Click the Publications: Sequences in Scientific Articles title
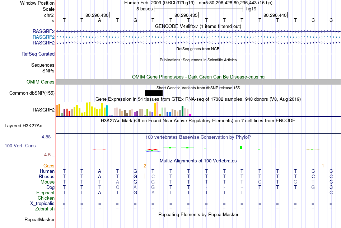 (198, 60)
